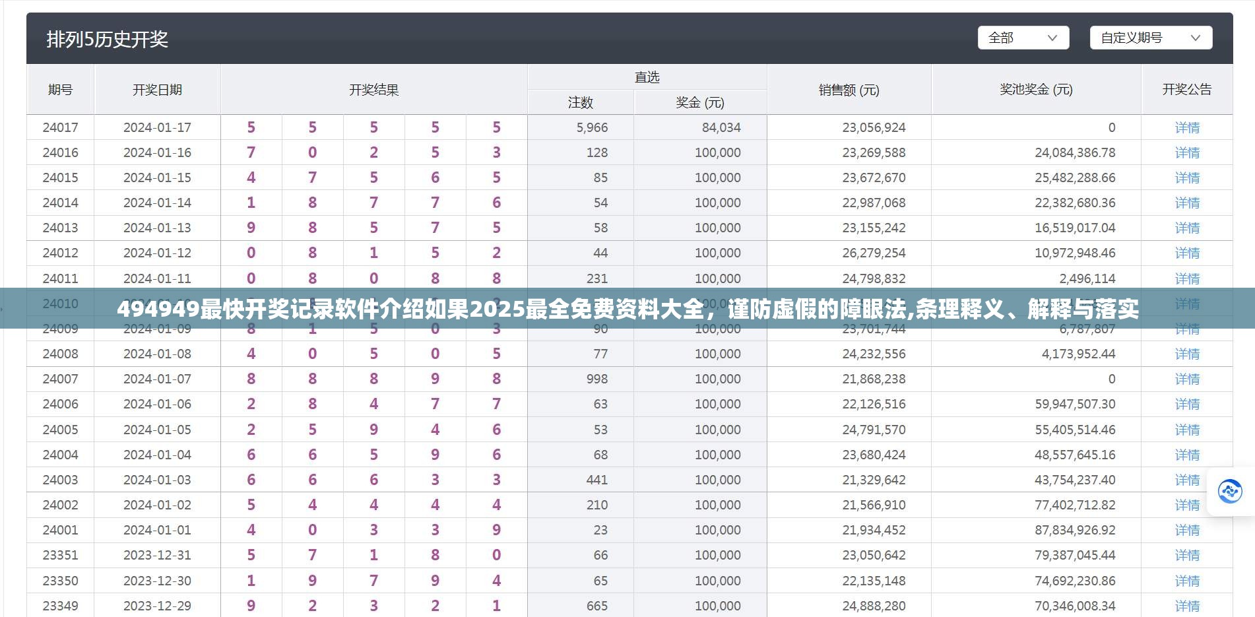Open the 自定义期号 dropdown

1151,38
